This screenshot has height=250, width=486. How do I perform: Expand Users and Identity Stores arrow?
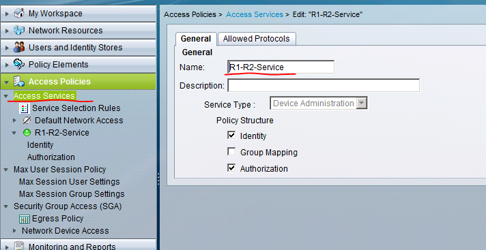click(7, 48)
